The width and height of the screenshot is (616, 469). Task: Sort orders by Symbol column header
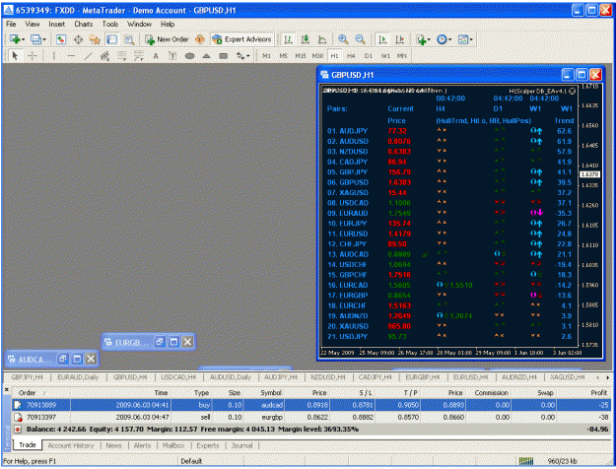(x=271, y=393)
